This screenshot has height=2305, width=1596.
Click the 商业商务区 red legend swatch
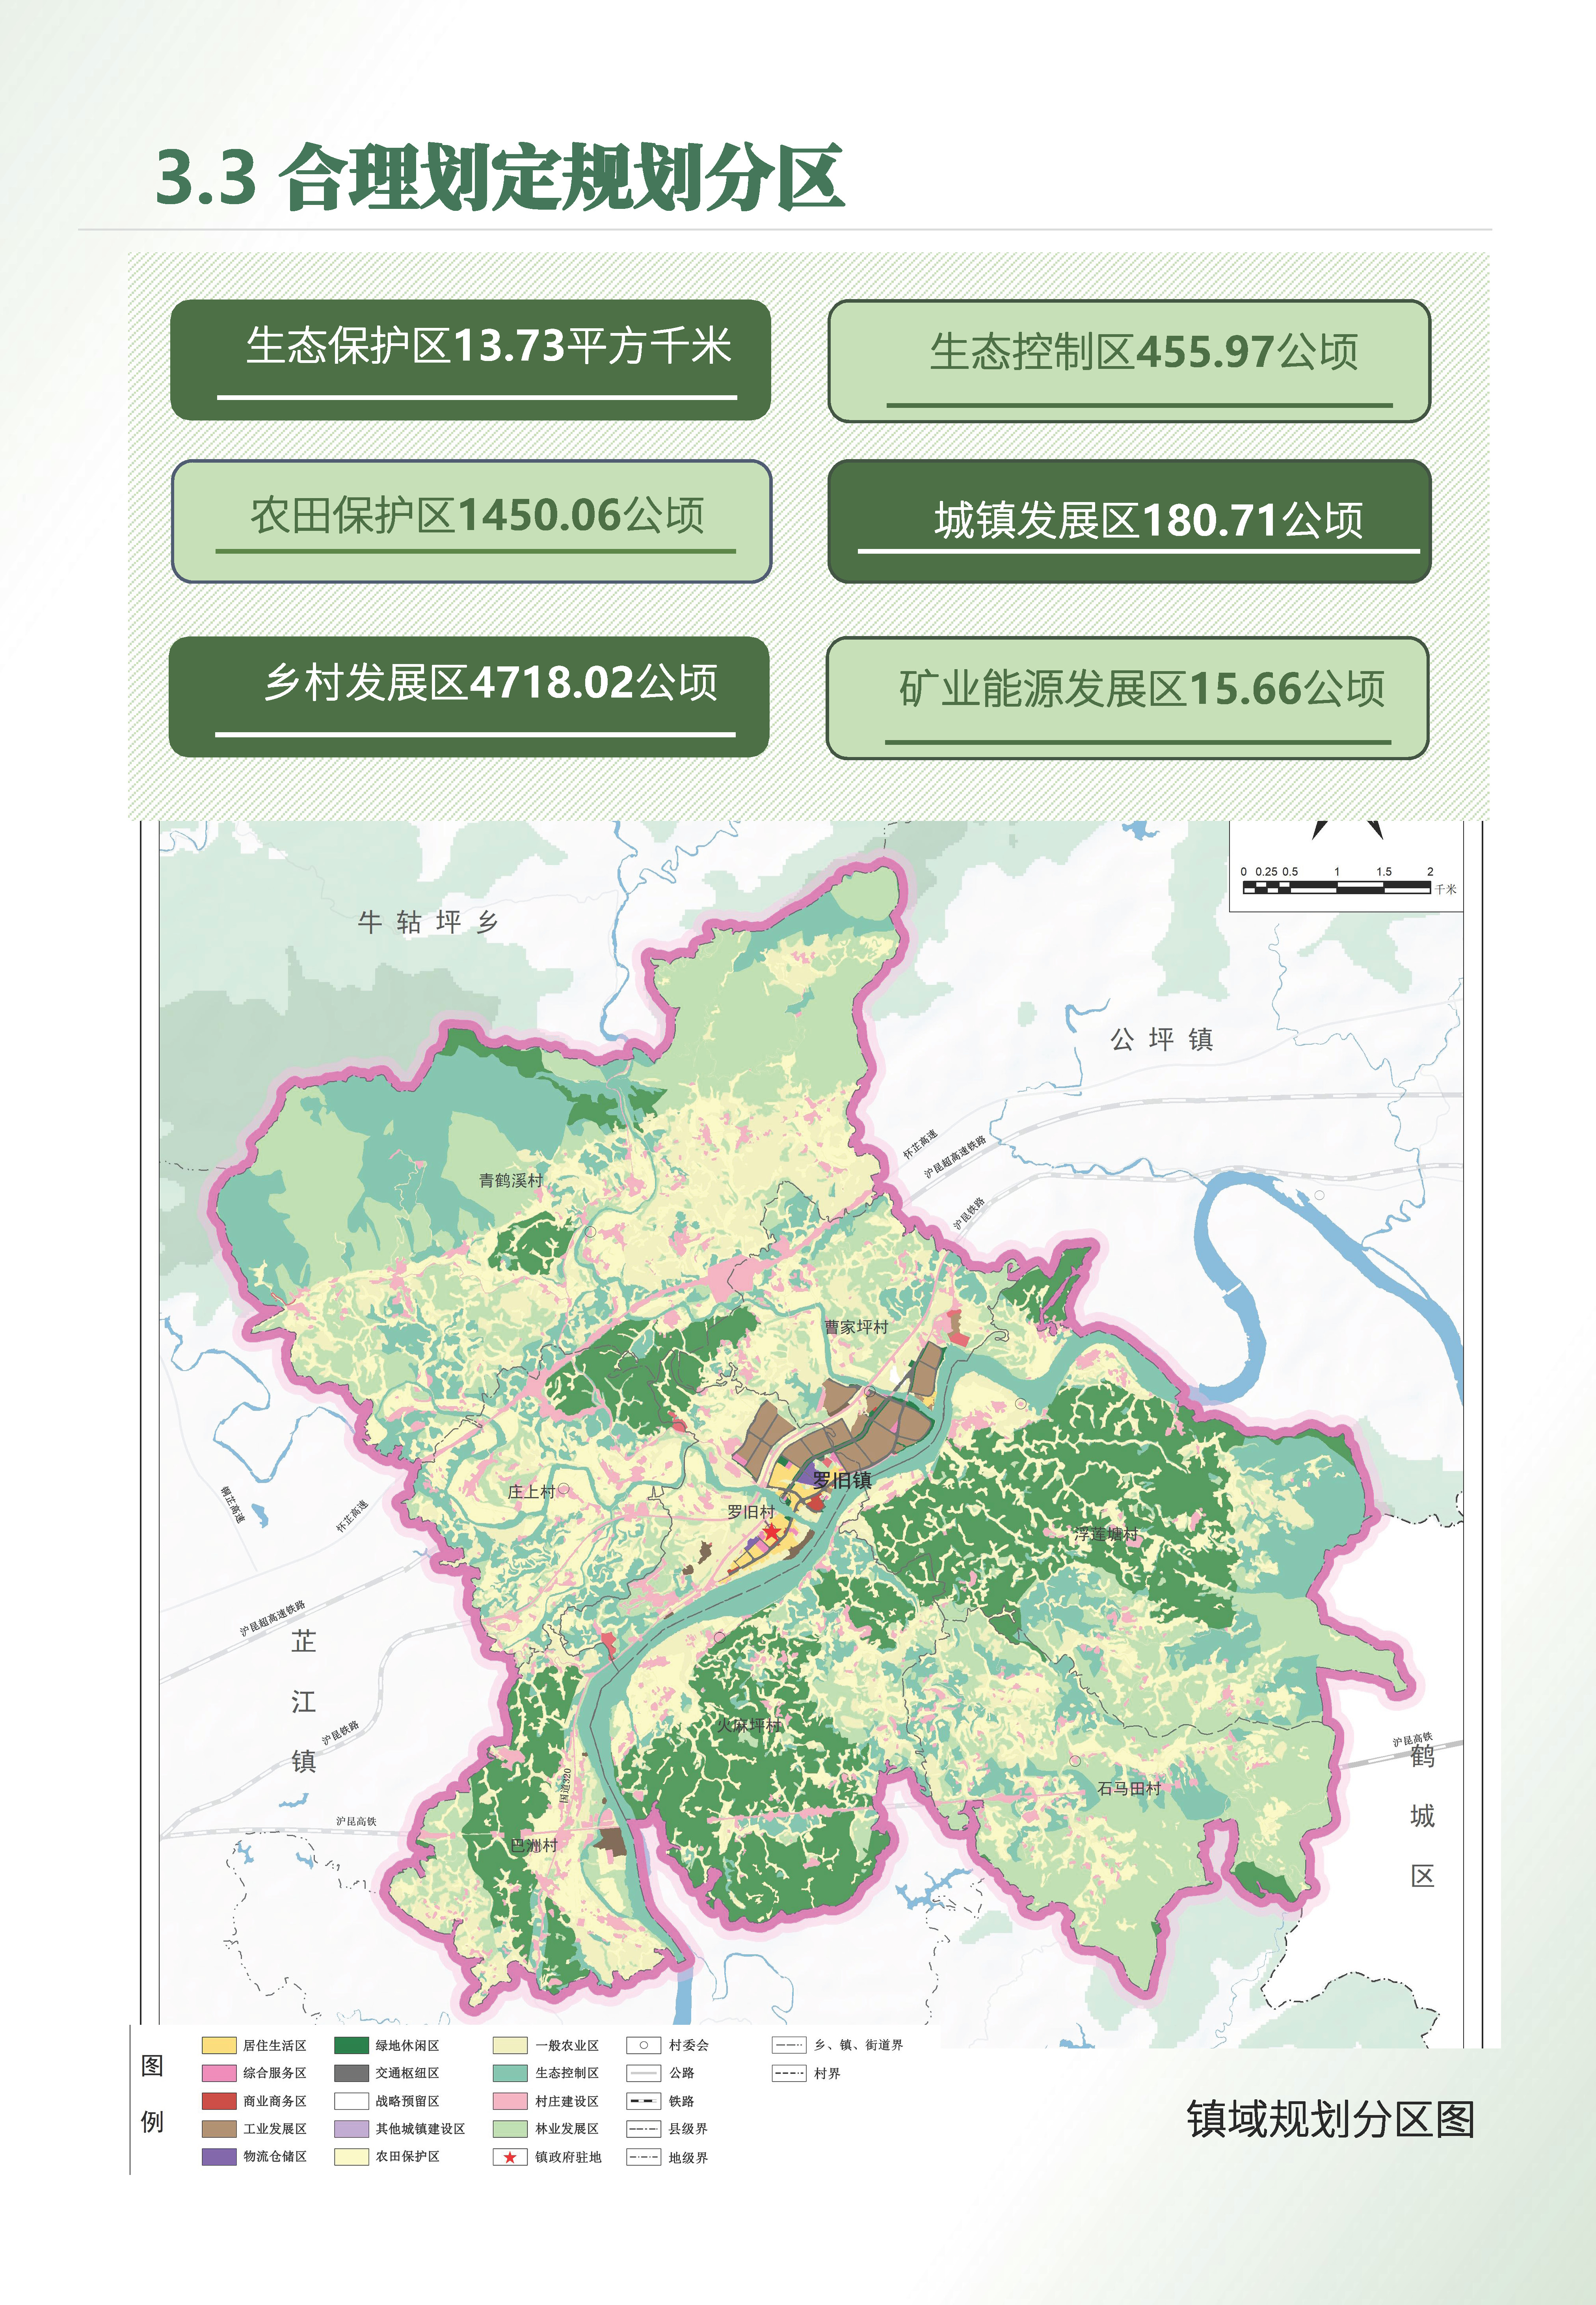219,2101
